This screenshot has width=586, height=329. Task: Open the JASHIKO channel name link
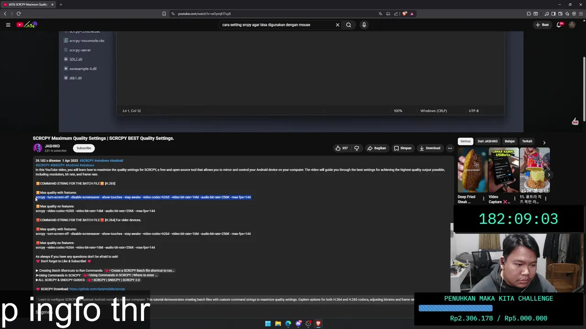(x=52, y=146)
